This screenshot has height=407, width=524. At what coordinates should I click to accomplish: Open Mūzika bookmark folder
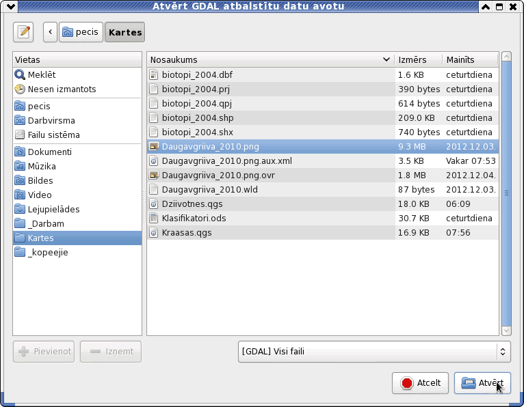77,166
